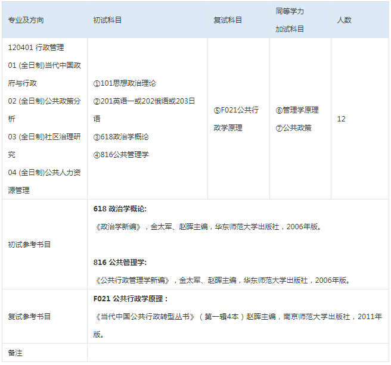The image size is (391, 365).
Task: Select the 120401 行政管理 major code text
Action: point(36,48)
